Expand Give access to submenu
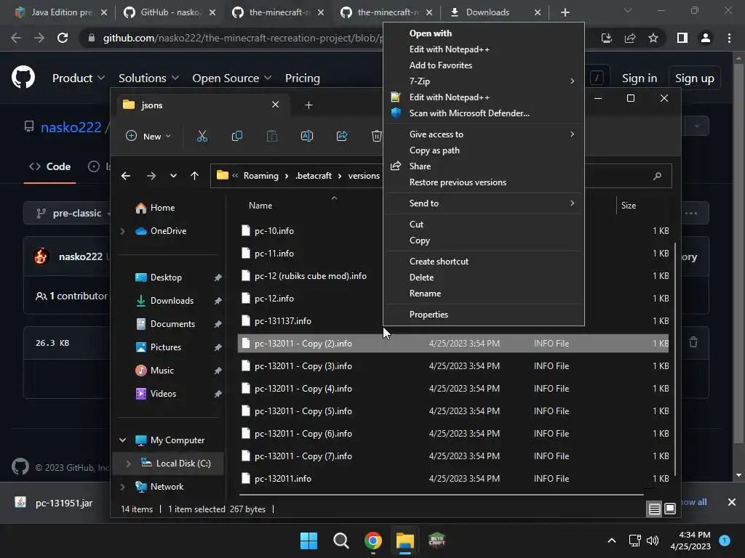This screenshot has height=558, width=745. click(x=483, y=134)
